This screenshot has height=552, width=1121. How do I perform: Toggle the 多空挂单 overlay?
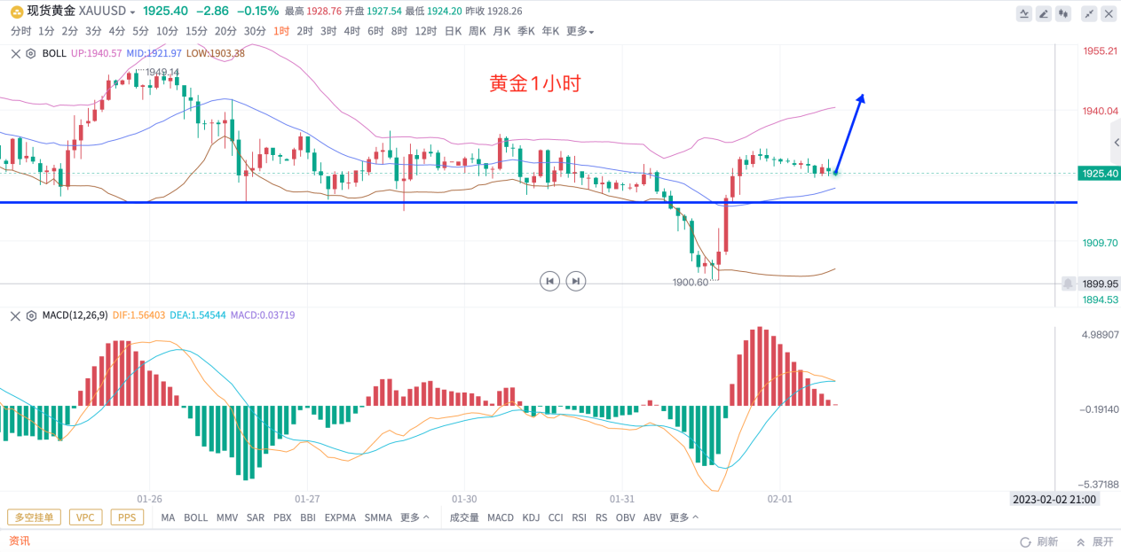pos(34,517)
